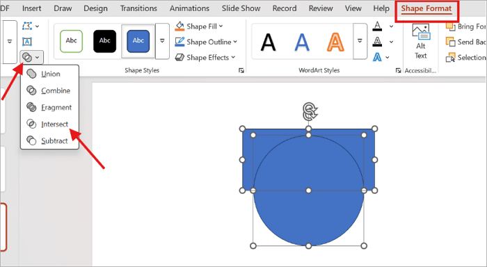487x267 pixels.
Task: Open the Slide Show tab
Action: click(241, 8)
